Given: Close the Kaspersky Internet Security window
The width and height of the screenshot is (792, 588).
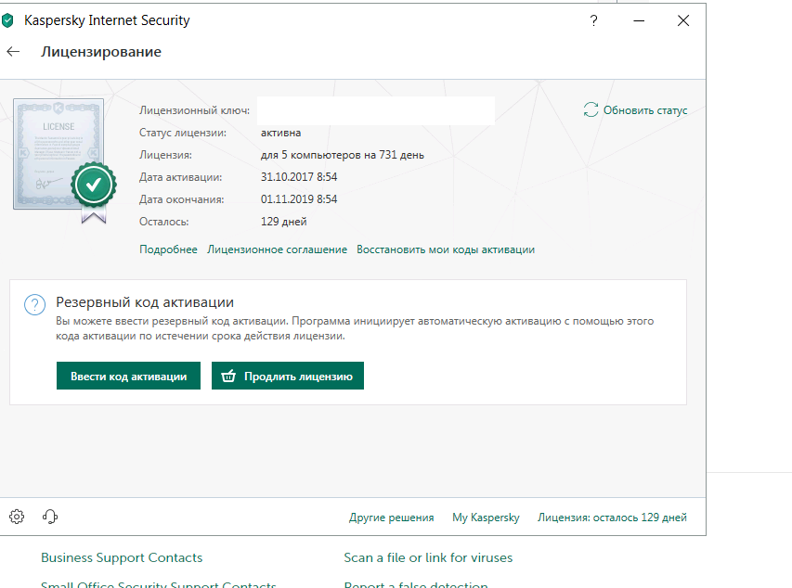Looking at the screenshot, I should [x=683, y=20].
